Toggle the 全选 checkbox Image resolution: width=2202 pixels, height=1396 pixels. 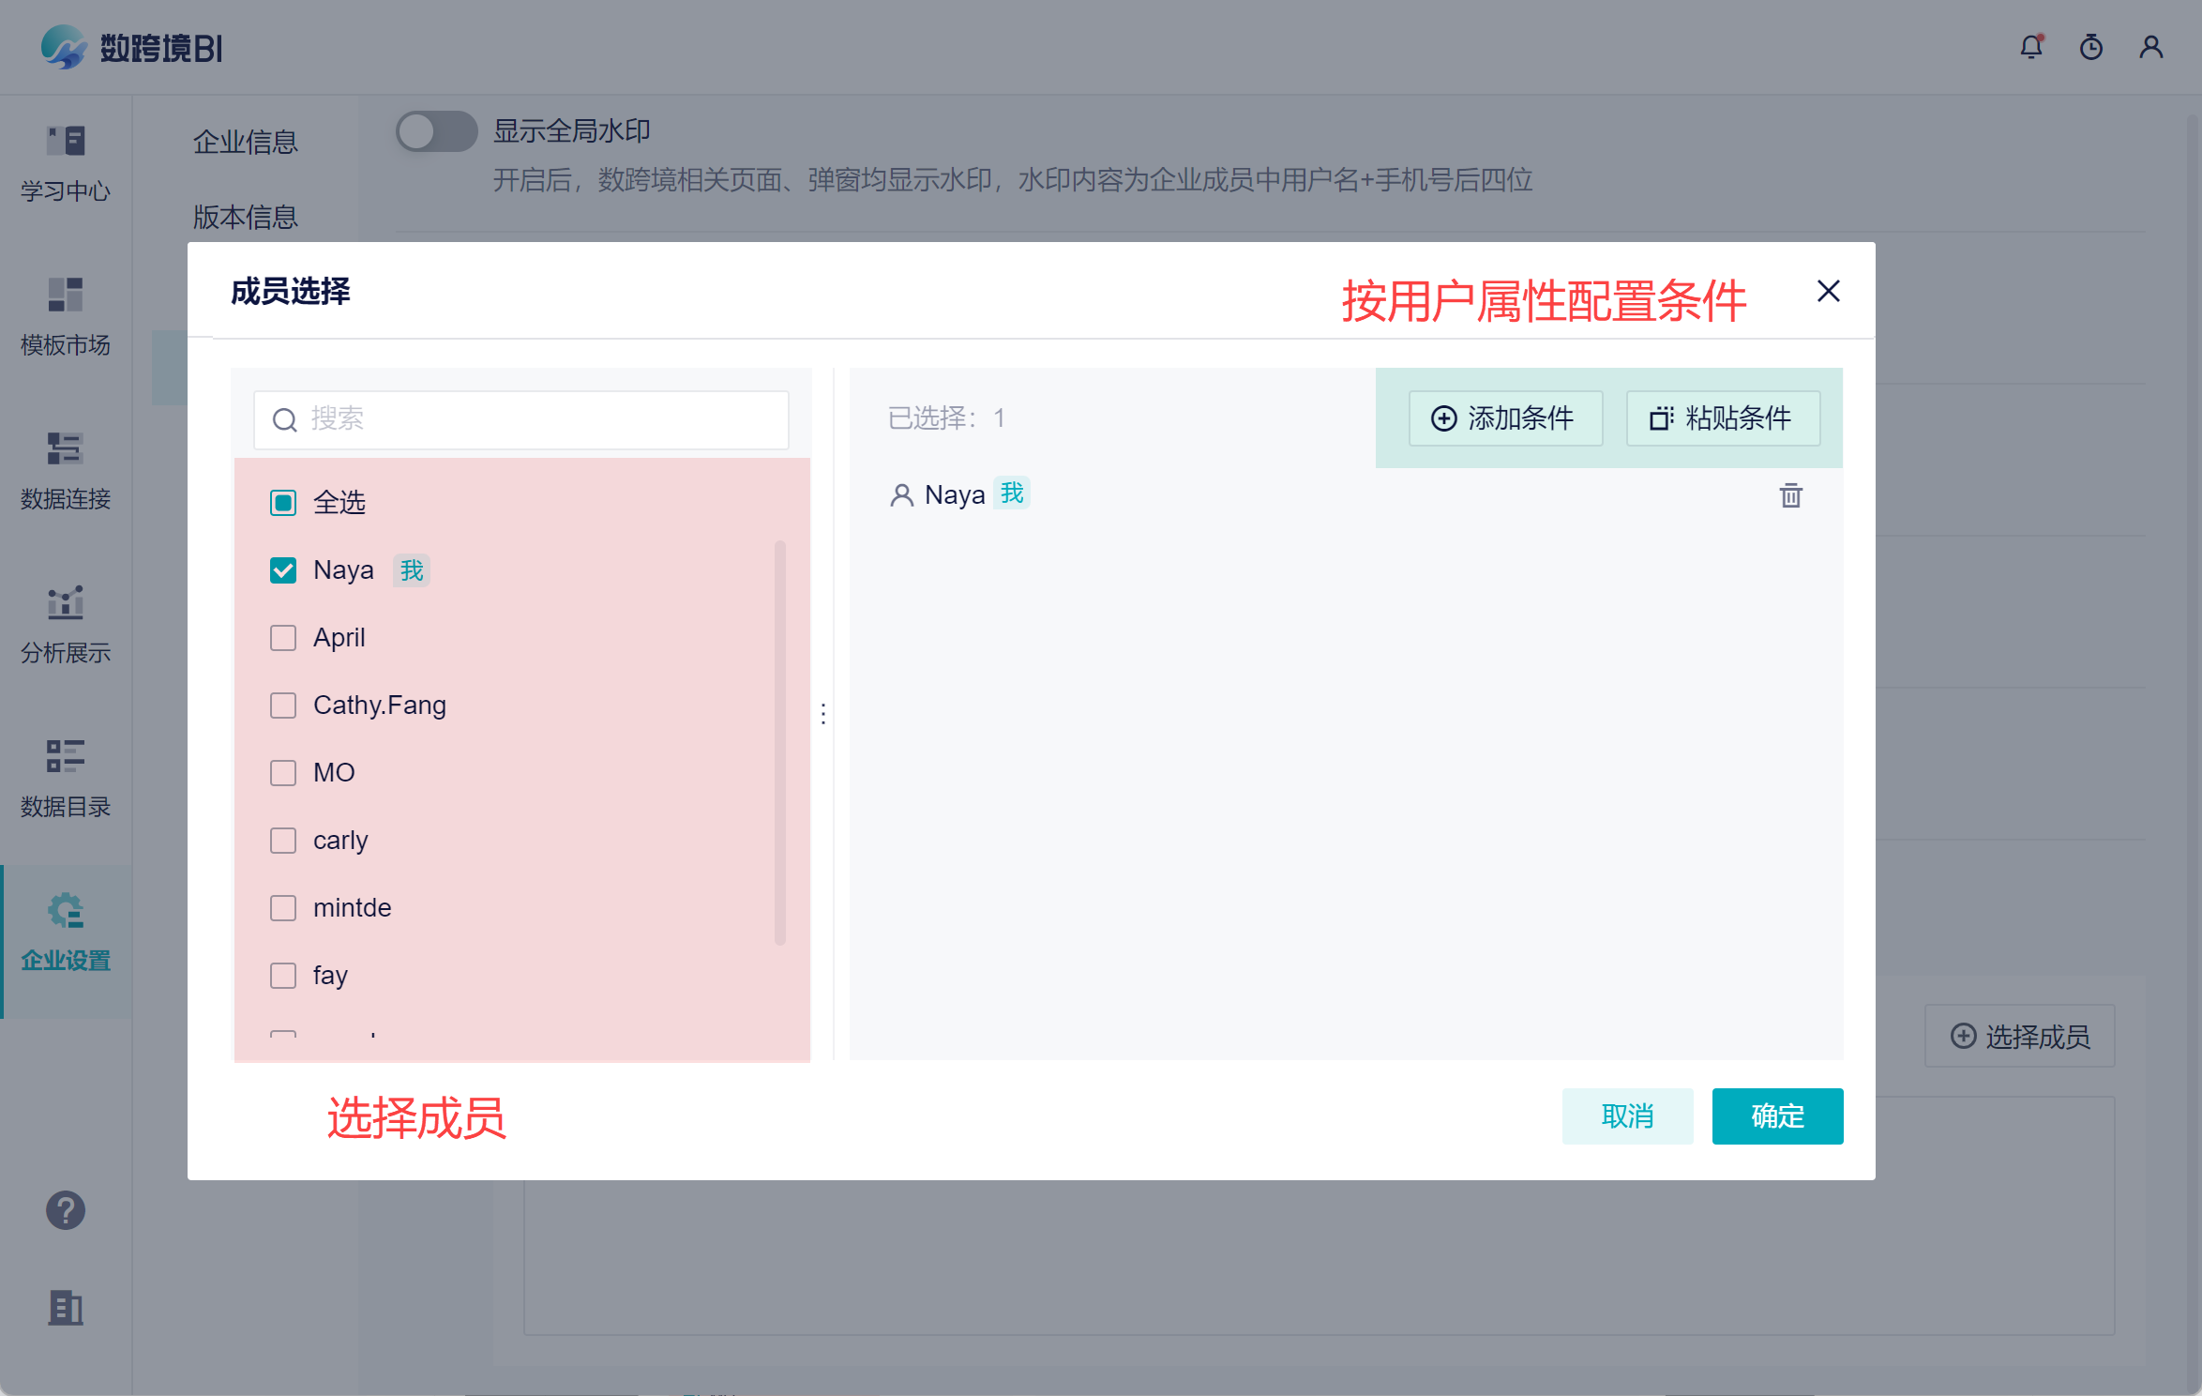coord(283,503)
